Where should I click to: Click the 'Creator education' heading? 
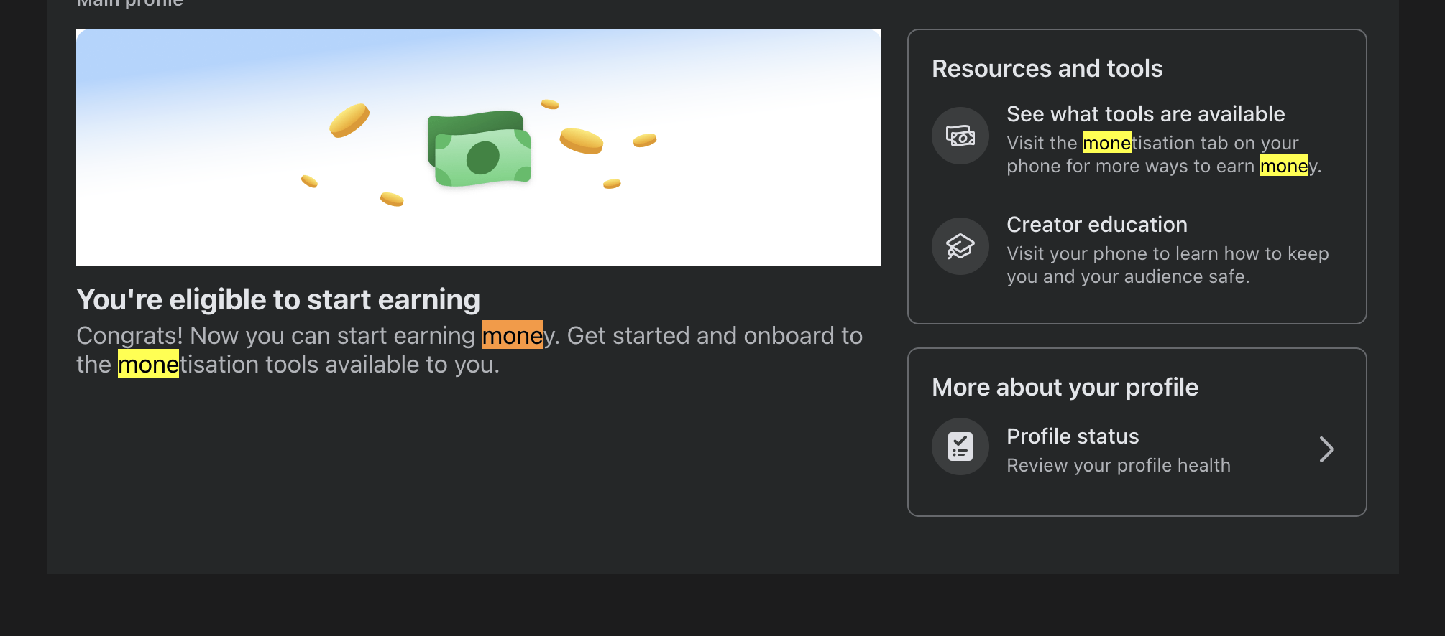pyautogui.click(x=1096, y=225)
